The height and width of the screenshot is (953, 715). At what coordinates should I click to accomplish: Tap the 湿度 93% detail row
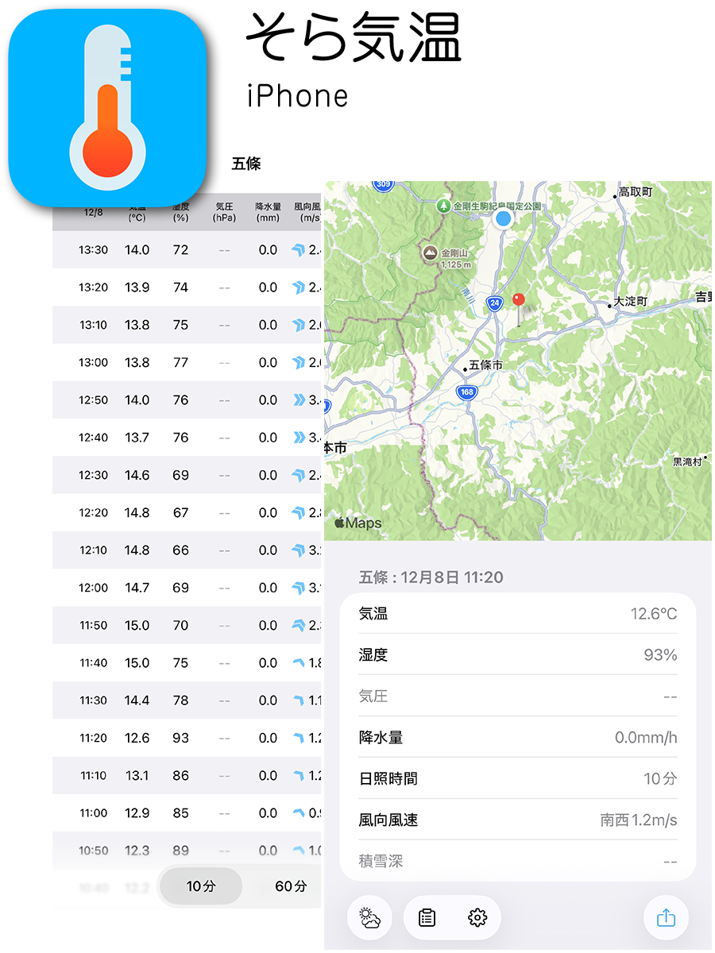(x=517, y=654)
